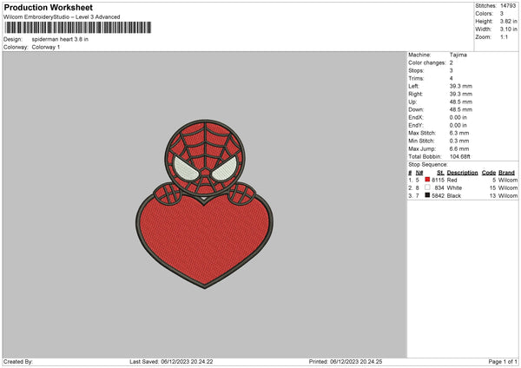This screenshot has width=521, height=368.
Task: Click the Up value 48.5 mm
Action: 461,102
